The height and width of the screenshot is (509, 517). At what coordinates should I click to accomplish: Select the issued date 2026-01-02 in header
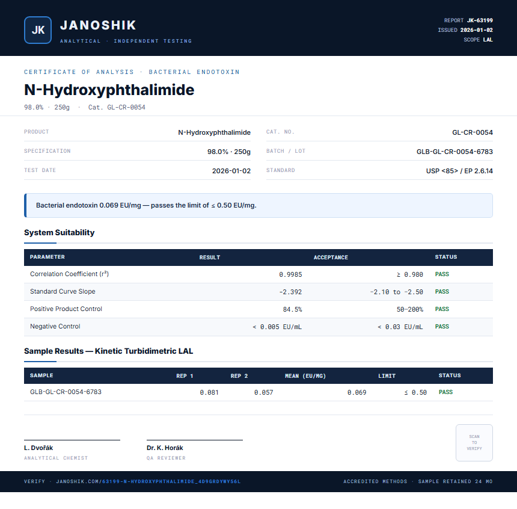[x=477, y=30]
